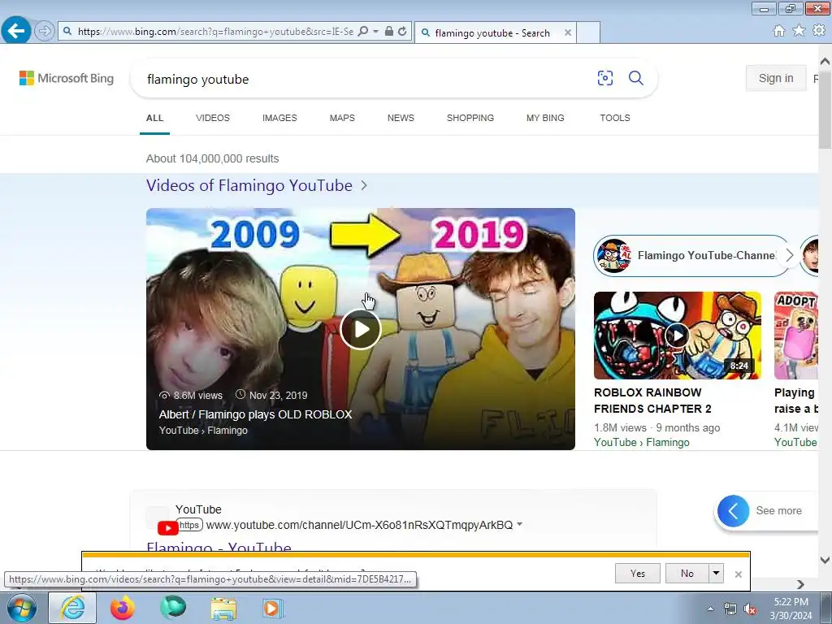Switch to the IMAGES tab
Viewport: 832px width, 624px height.
(279, 118)
